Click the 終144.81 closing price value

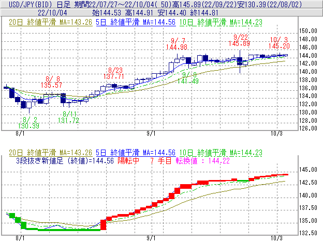[x=204, y=13]
